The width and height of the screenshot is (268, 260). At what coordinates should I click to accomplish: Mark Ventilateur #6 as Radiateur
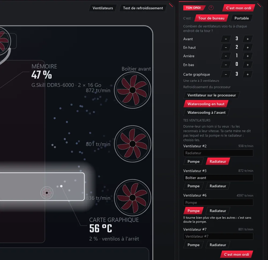tap(218, 211)
